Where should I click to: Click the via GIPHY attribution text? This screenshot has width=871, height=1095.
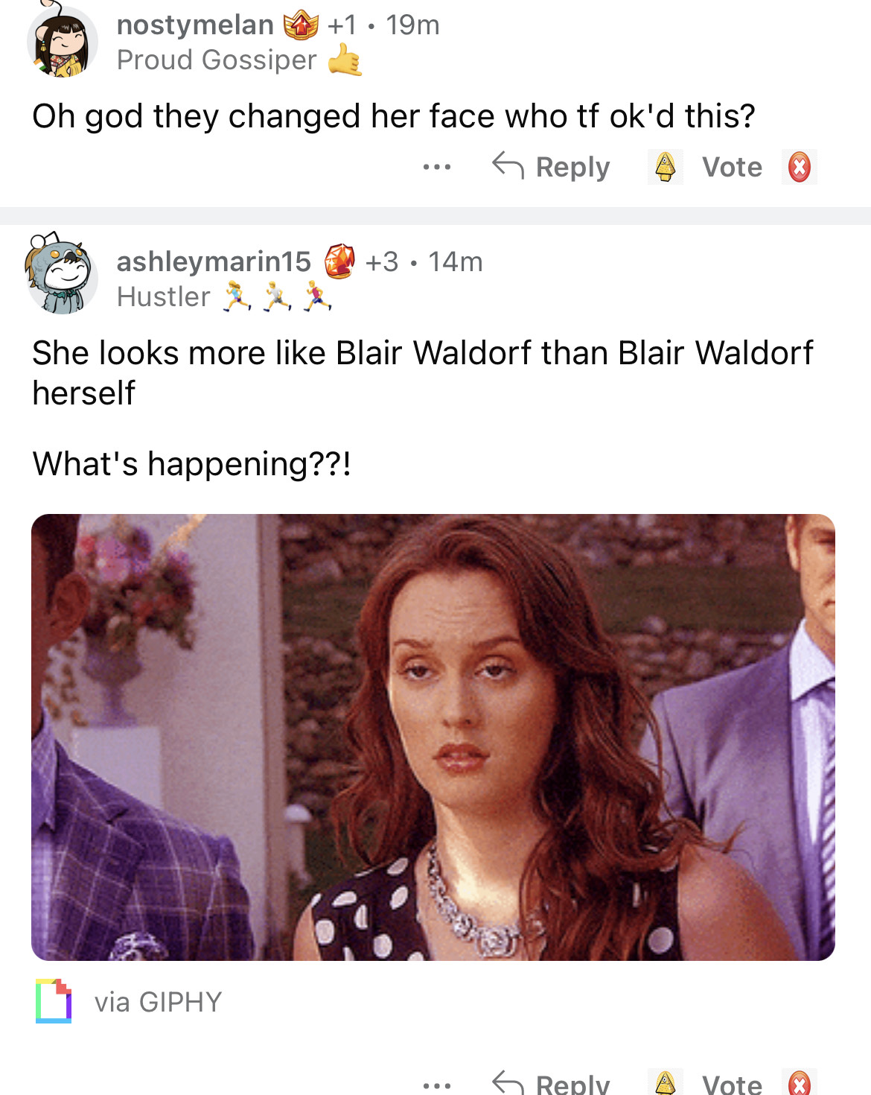point(158,1002)
